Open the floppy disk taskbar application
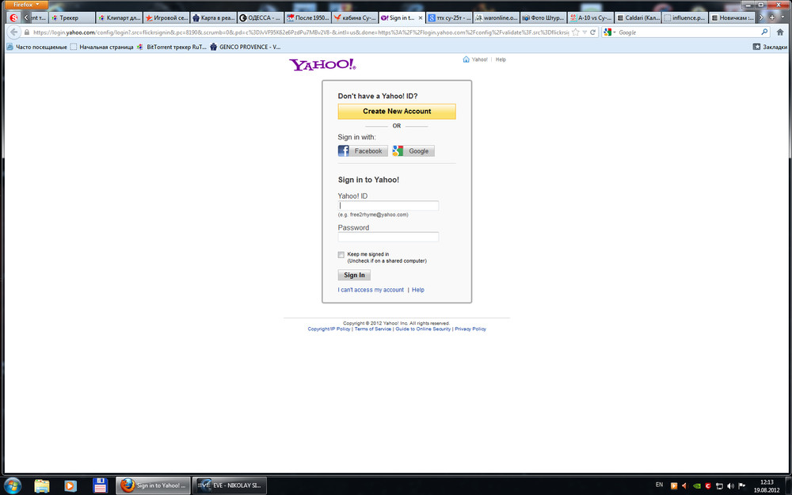 [x=100, y=486]
